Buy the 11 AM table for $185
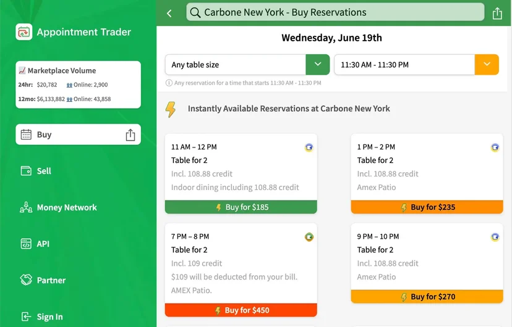 point(241,207)
